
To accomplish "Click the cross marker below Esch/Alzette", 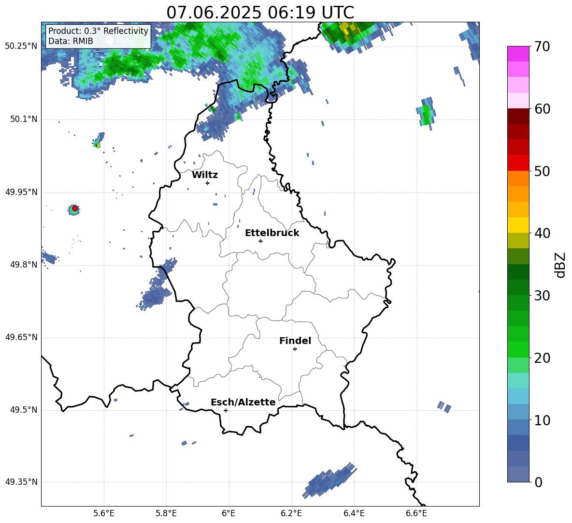I will [x=226, y=410].
